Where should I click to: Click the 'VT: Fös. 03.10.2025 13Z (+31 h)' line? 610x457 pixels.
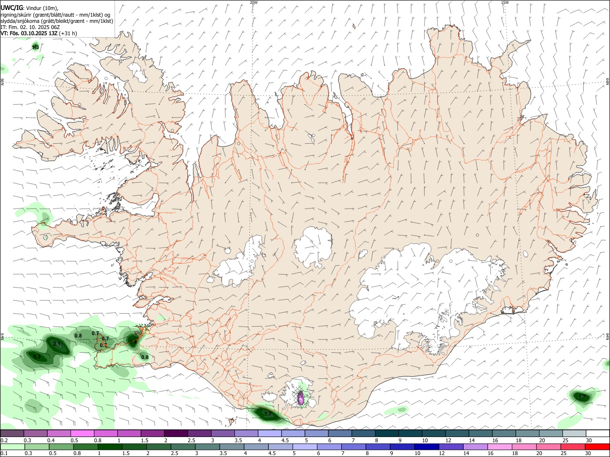[x=39, y=34]
